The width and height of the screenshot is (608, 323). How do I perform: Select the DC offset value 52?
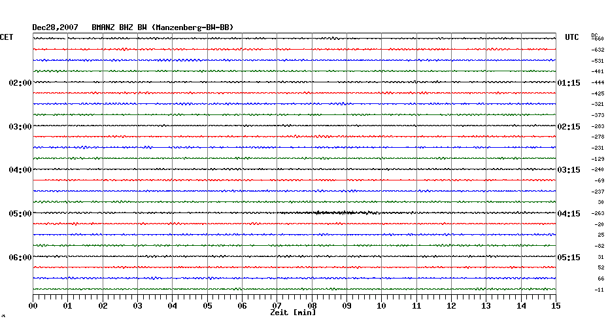tap(601, 268)
